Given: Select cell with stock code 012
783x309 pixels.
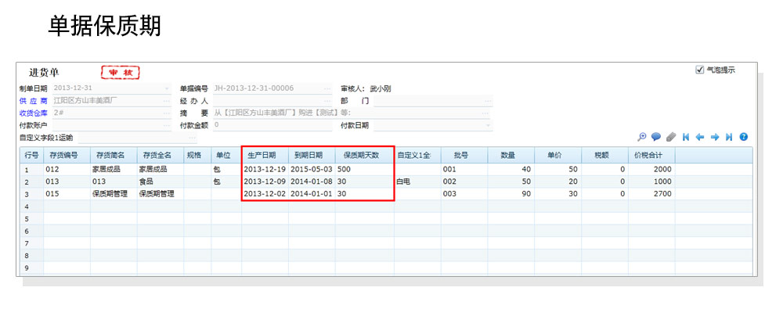Looking at the screenshot, I should coord(67,169).
